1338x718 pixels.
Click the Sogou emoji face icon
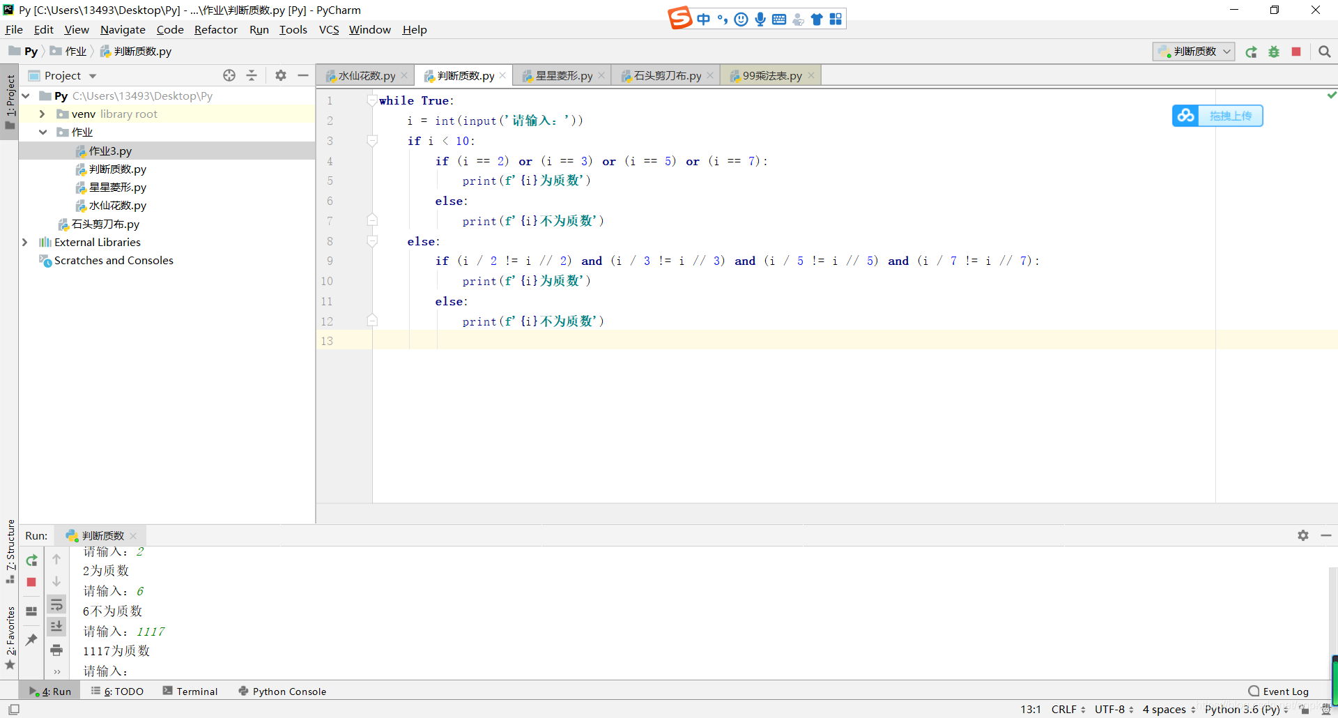pyautogui.click(x=741, y=19)
